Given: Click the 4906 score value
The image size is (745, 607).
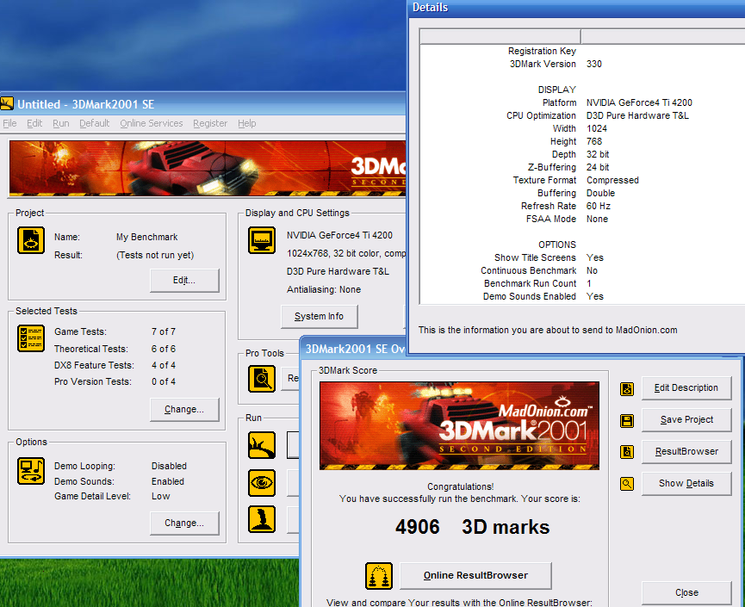Looking at the screenshot, I should (x=417, y=527).
